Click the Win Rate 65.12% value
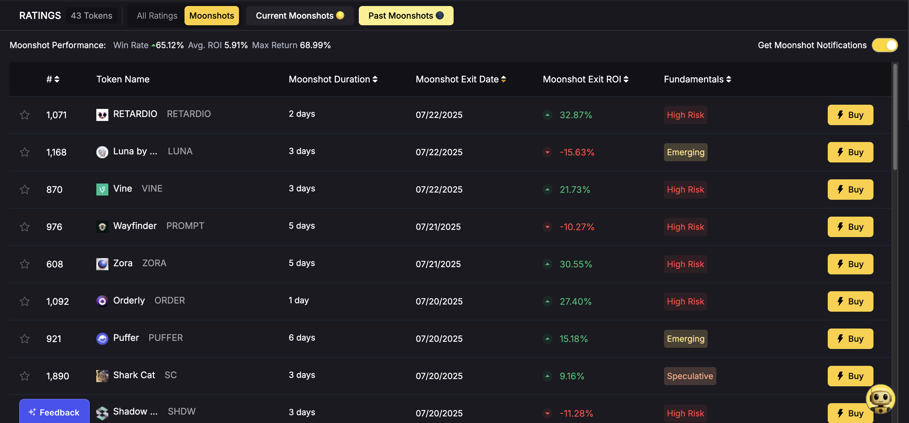The height and width of the screenshot is (423, 909). (169, 45)
